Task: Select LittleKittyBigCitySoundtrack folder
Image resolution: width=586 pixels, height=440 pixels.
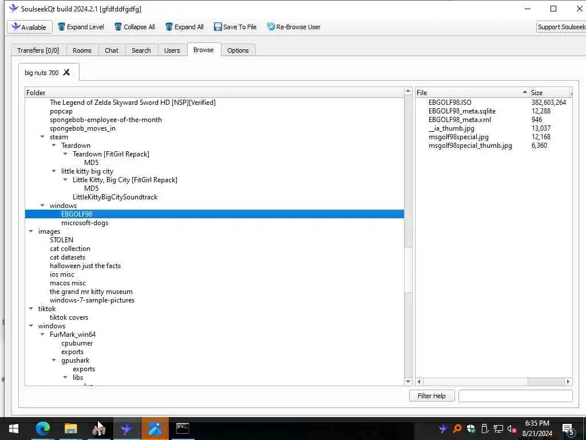Action: point(115,197)
